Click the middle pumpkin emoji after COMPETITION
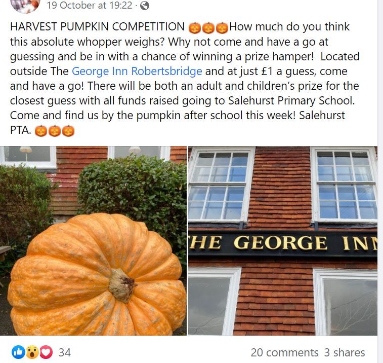The width and height of the screenshot is (383, 363). (x=208, y=28)
